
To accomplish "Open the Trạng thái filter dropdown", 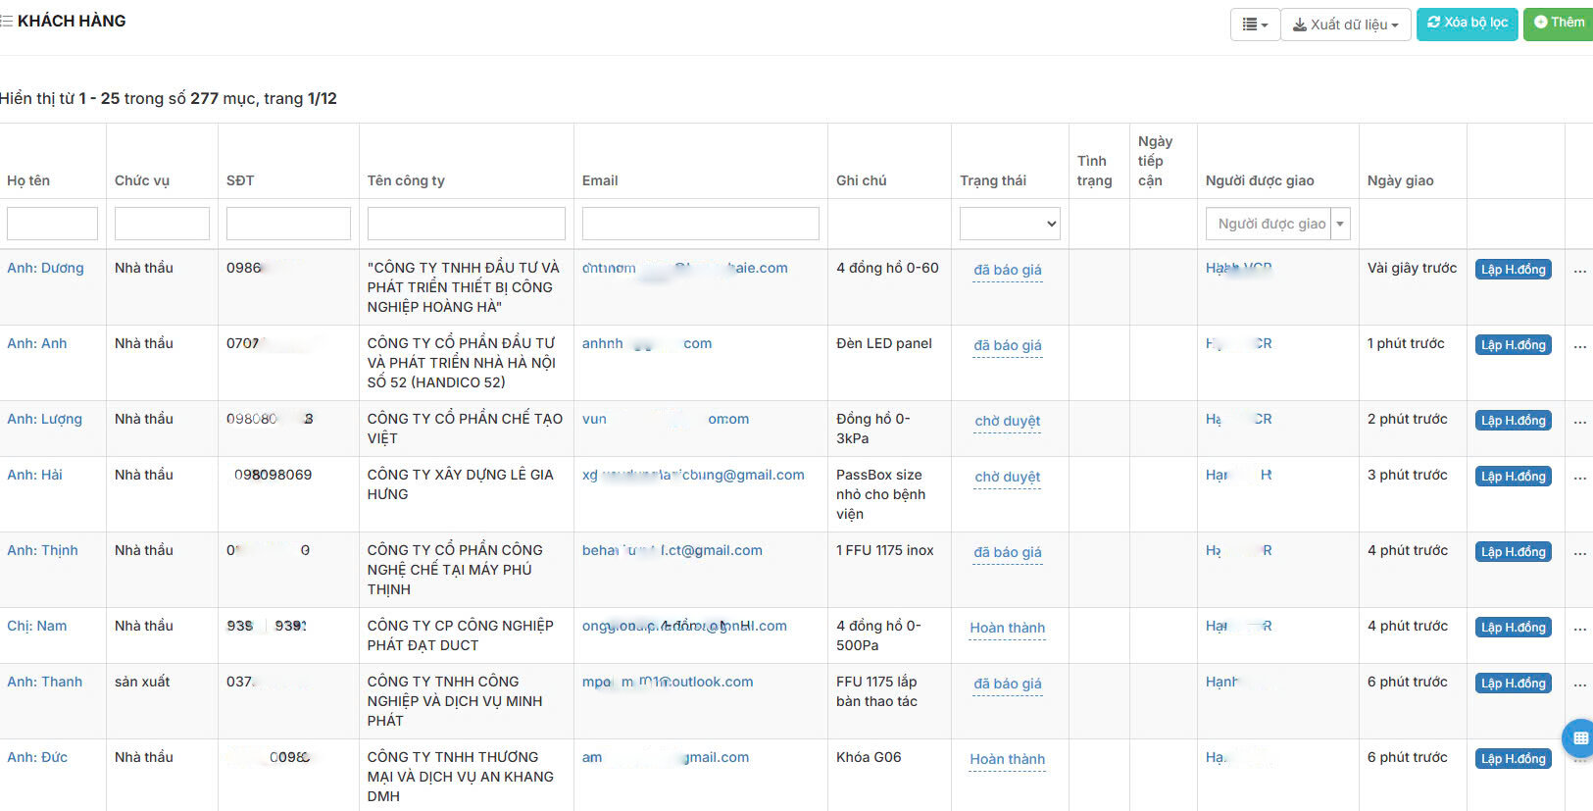I will (x=1010, y=224).
